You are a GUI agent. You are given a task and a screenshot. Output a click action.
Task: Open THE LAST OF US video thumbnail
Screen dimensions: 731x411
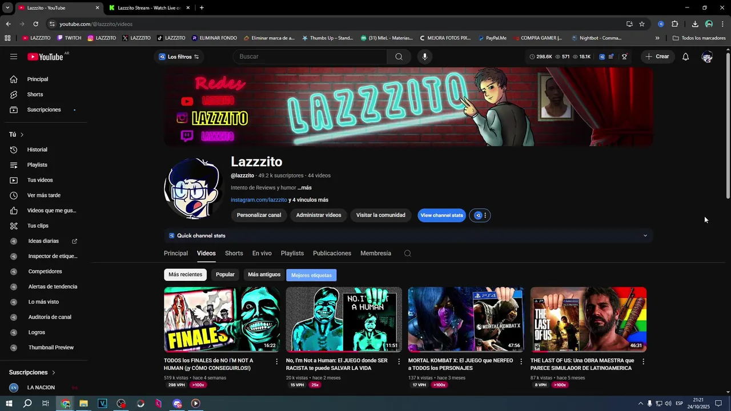[588, 320]
